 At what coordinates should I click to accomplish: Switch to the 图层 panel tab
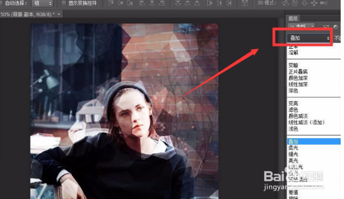(293, 18)
